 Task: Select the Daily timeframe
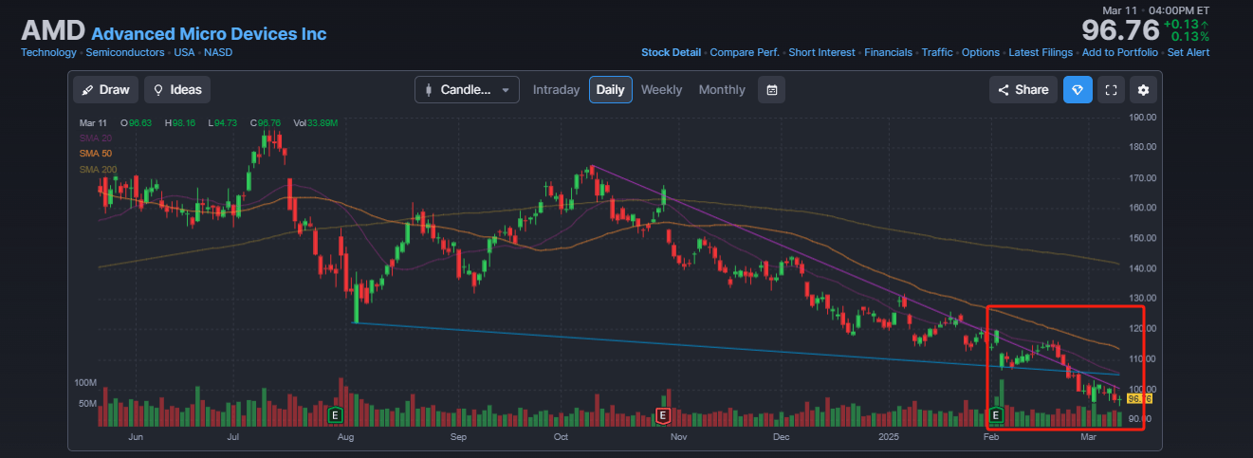click(x=611, y=90)
